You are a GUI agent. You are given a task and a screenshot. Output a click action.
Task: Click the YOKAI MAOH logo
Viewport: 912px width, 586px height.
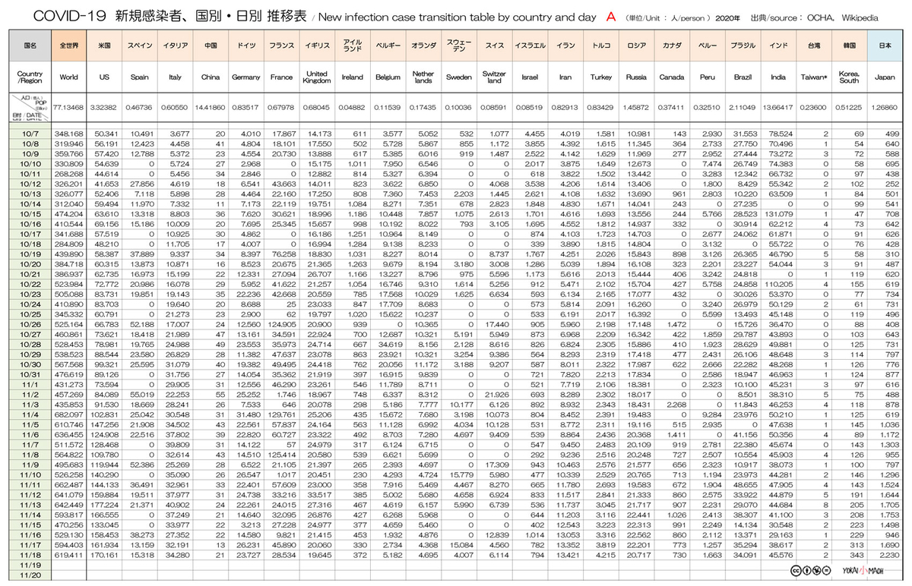coord(863,570)
